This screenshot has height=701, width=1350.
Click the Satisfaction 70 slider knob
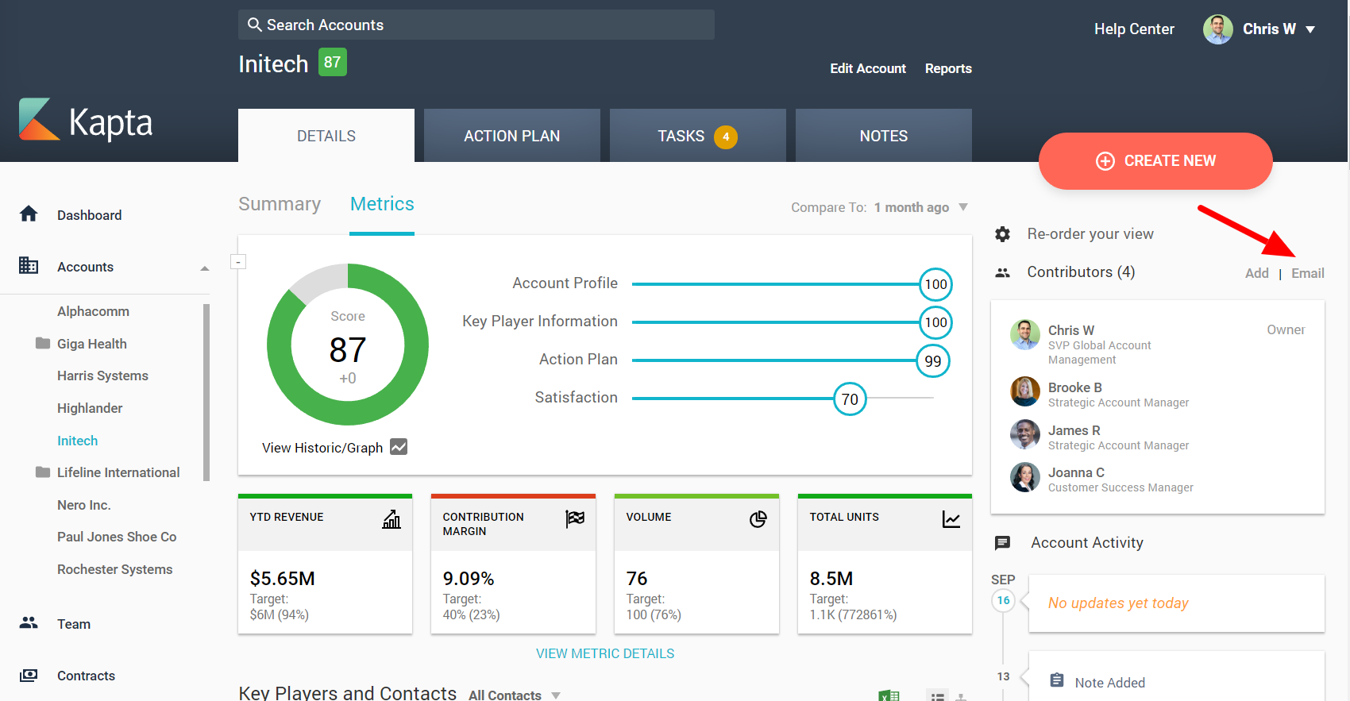point(850,399)
